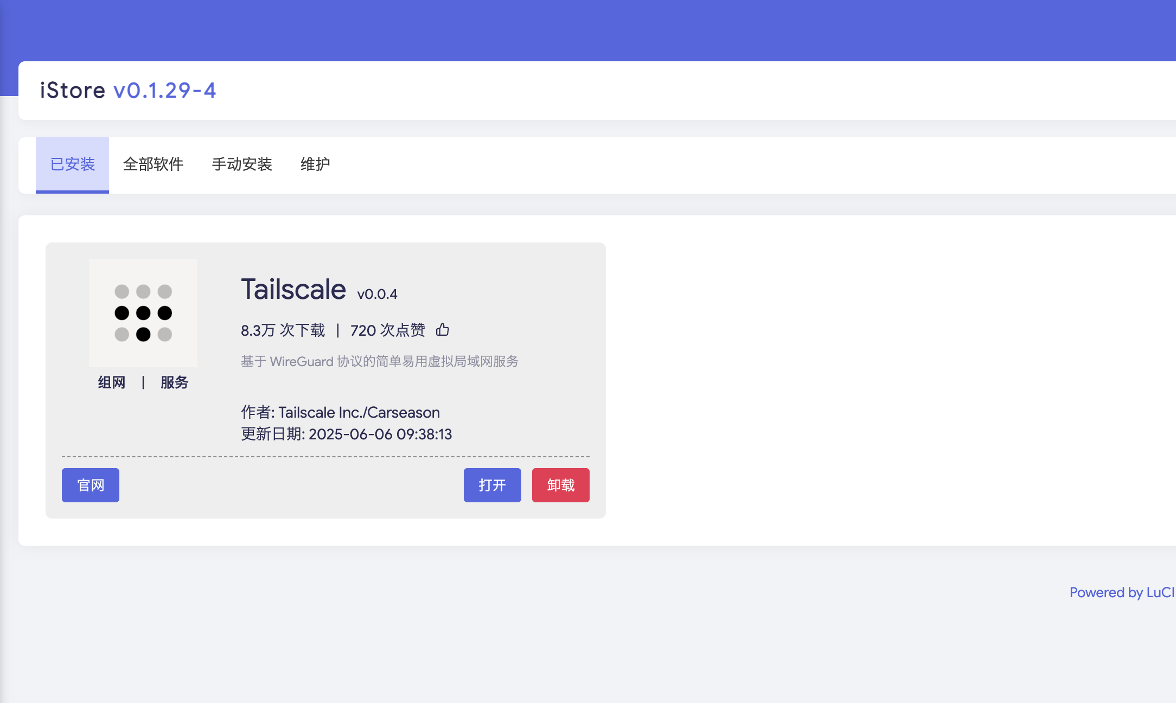Viewport: 1176px width, 703px height.
Task: Click the author line Tailscale Inc./Carseason
Action: (341, 412)
